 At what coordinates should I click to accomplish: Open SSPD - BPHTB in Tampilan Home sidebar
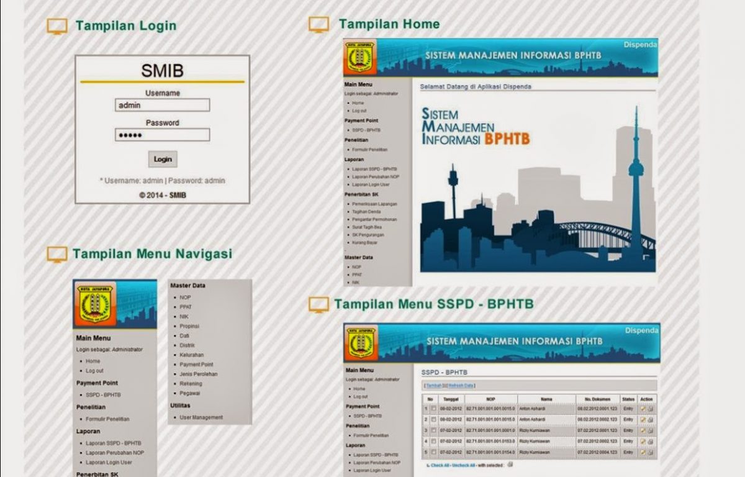pos(366,130)
